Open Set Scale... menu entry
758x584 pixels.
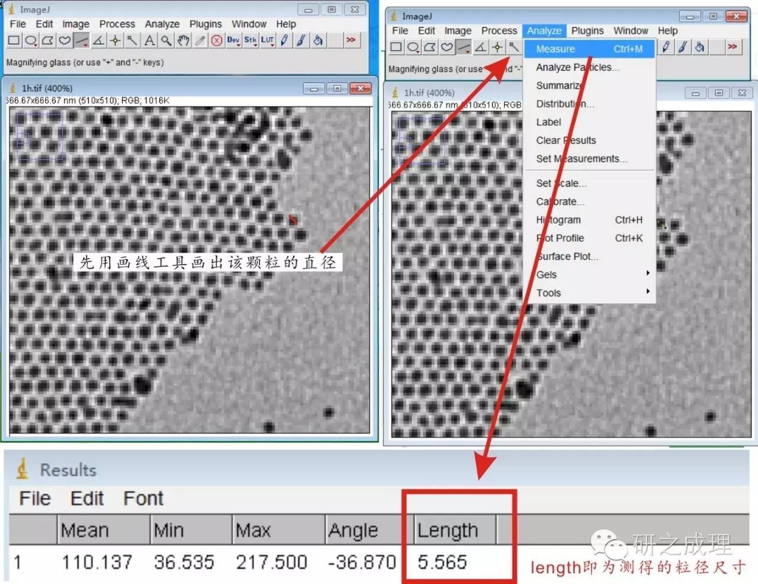pyautogui.click(x=590, y=184)
